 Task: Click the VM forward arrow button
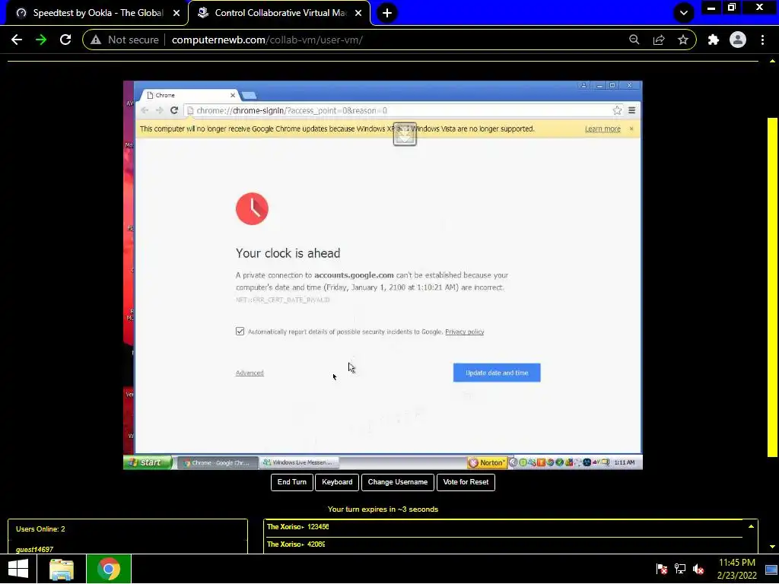159,110
